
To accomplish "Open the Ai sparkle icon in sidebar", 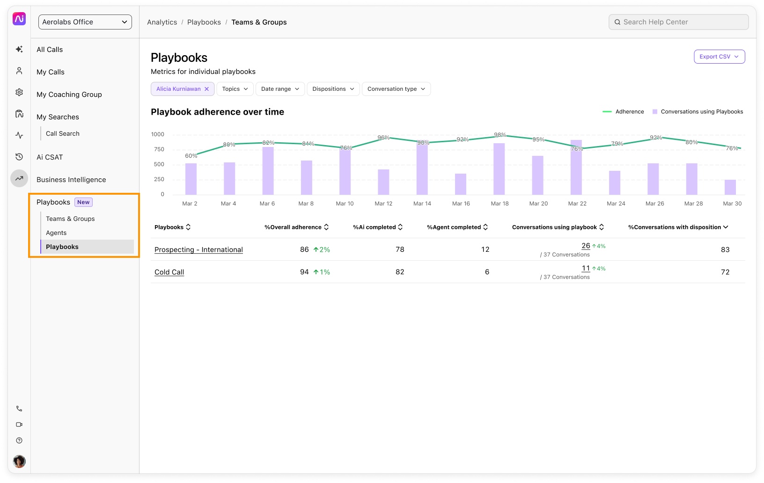I will coord(19,49).
